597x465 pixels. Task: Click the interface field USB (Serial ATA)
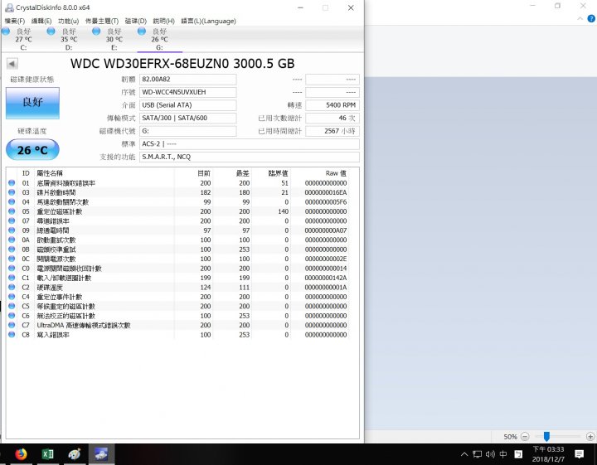pyautogui.click(x=187, y=105)
